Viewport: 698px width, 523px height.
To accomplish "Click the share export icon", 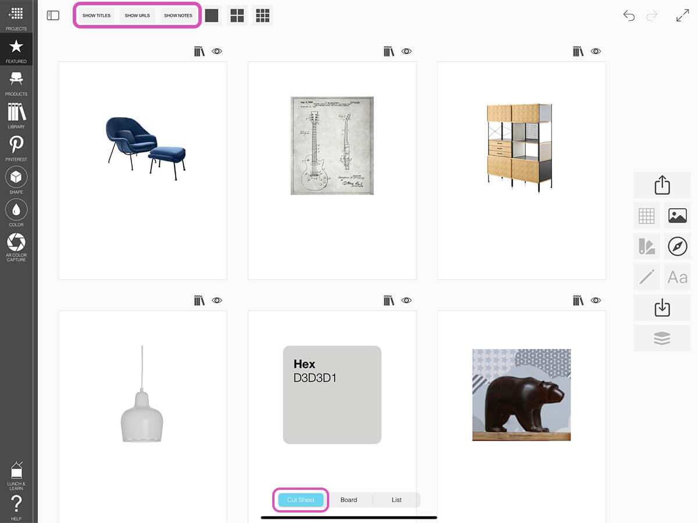I will 662,185.
